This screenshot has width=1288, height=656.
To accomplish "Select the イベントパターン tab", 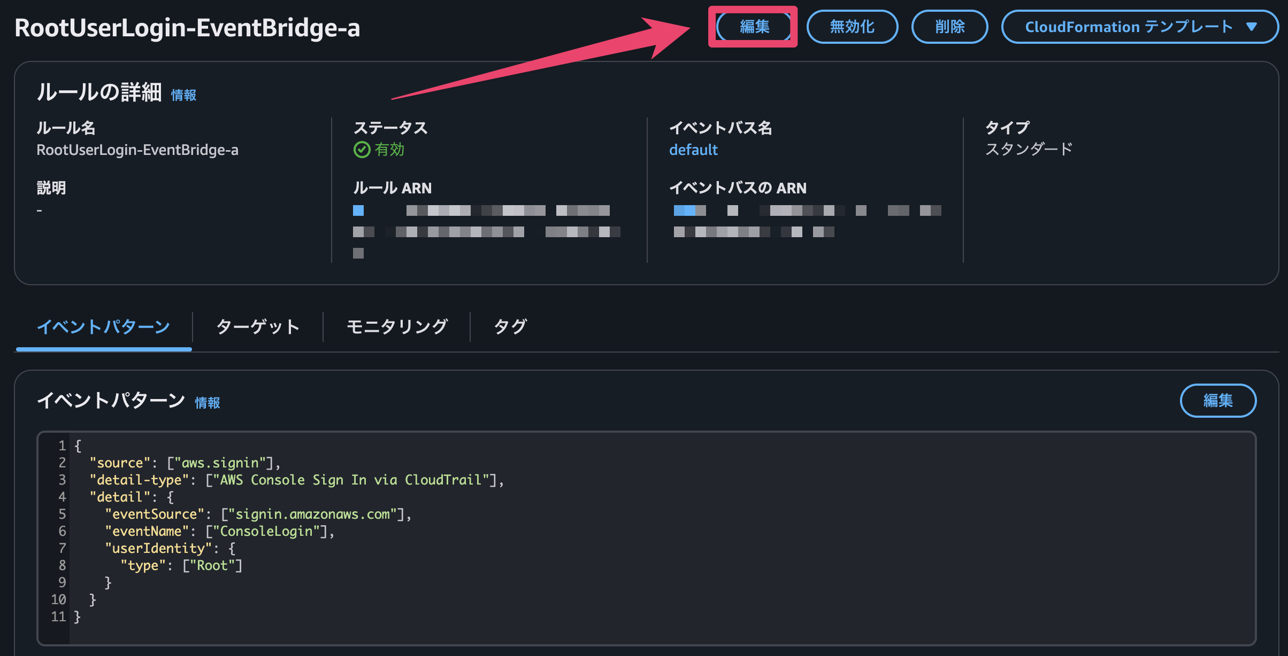I will [104, 326].
